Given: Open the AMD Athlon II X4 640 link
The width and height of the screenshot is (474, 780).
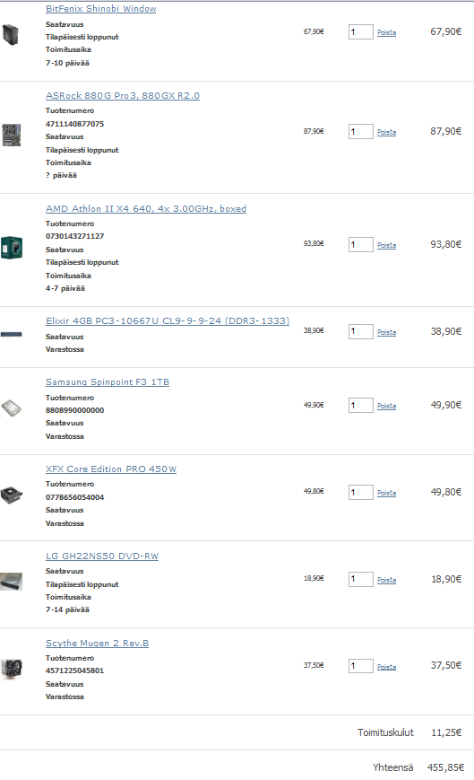Looking at the screenshot, I should [146, 208].
